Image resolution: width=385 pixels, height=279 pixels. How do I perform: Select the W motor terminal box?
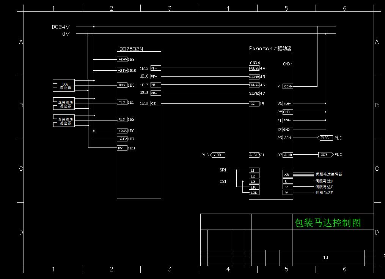pyautogui.click(x=288, y=193)
